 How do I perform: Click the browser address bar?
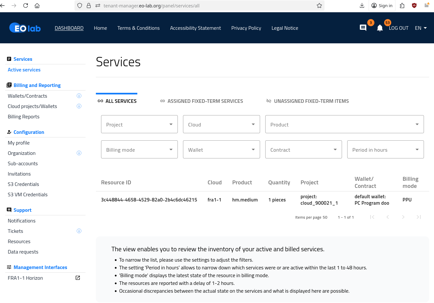tap(207, 5)
